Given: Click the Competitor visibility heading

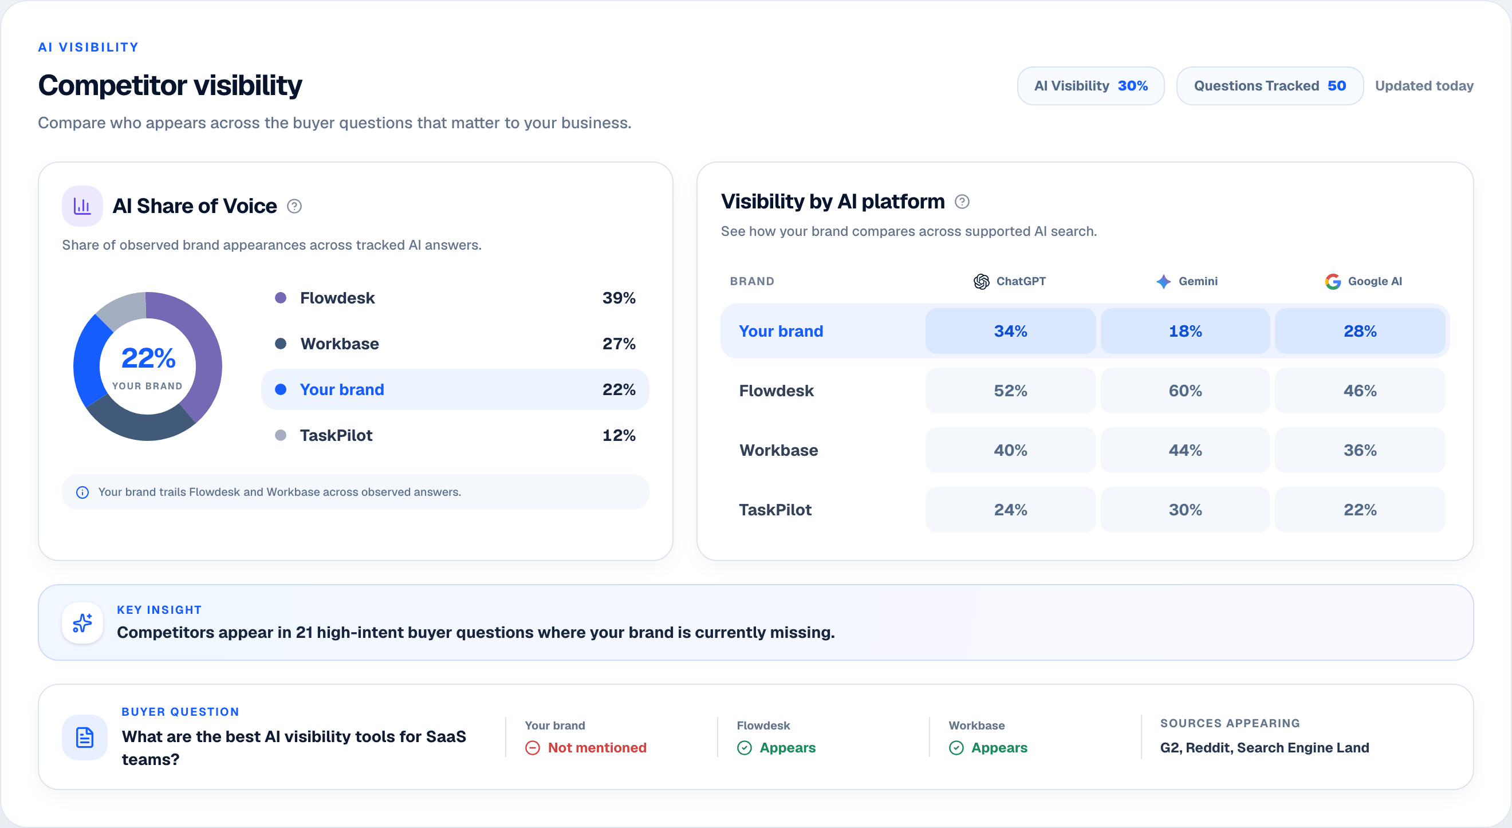Looking at the screenshot, I should click(x=170, y=86).
